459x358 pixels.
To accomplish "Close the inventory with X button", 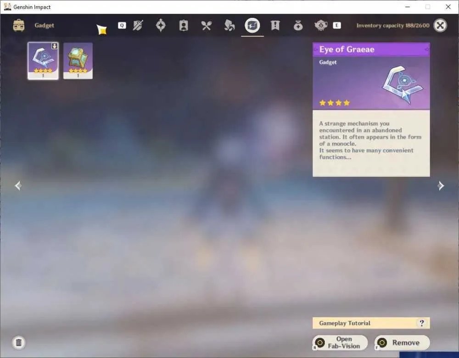I will coord(440,25).
